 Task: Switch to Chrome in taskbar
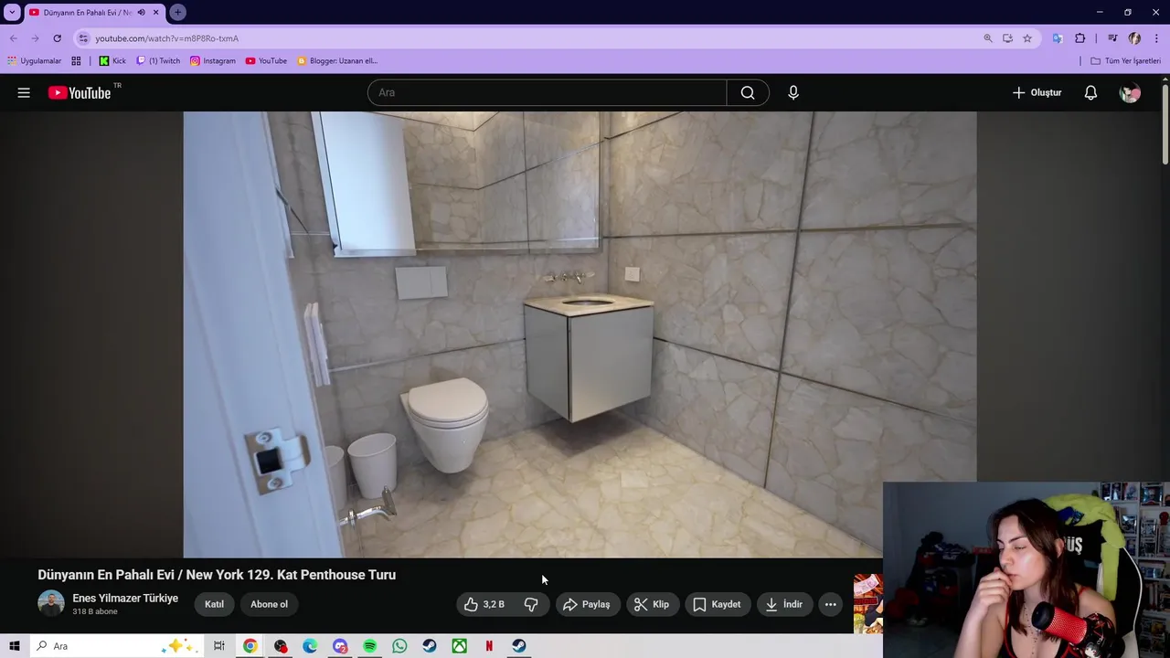click(250, 646)
